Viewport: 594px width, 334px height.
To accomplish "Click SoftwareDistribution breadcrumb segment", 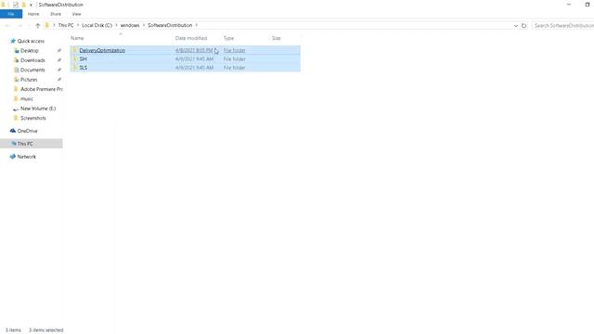I will point(170,25).
